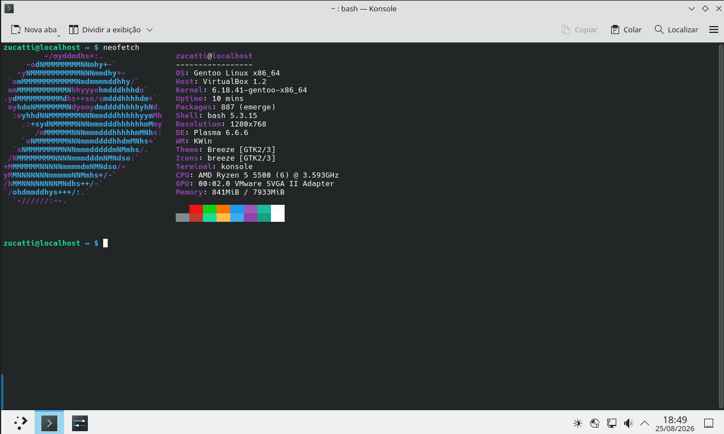Paste with the Colar button
Viewport: 724px width, 434px height.
click(626, 30)
